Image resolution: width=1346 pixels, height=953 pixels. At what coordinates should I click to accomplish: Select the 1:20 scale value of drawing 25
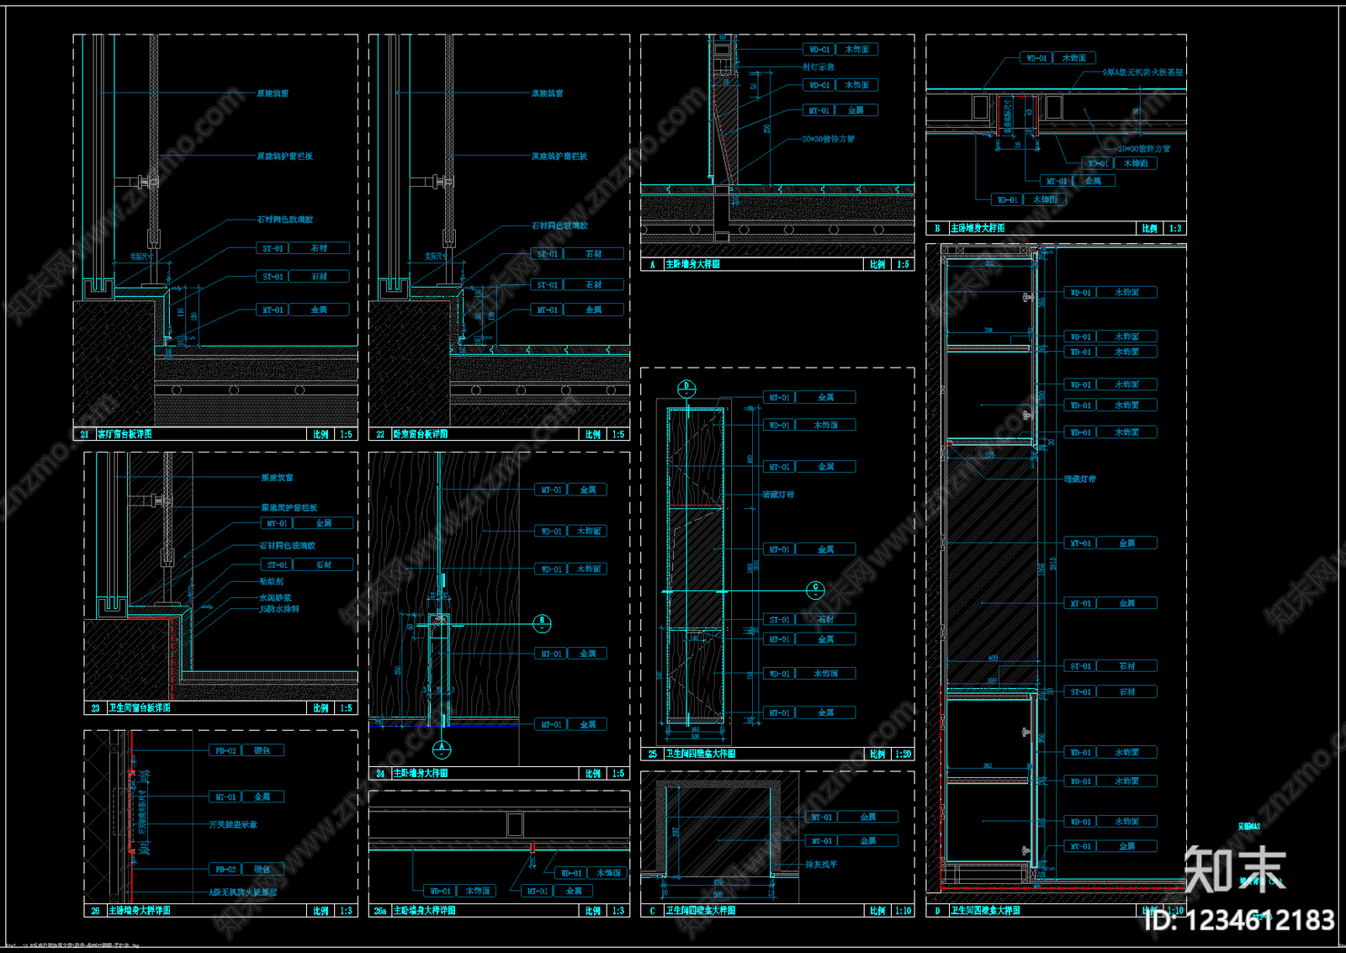[x=904, y=754]
